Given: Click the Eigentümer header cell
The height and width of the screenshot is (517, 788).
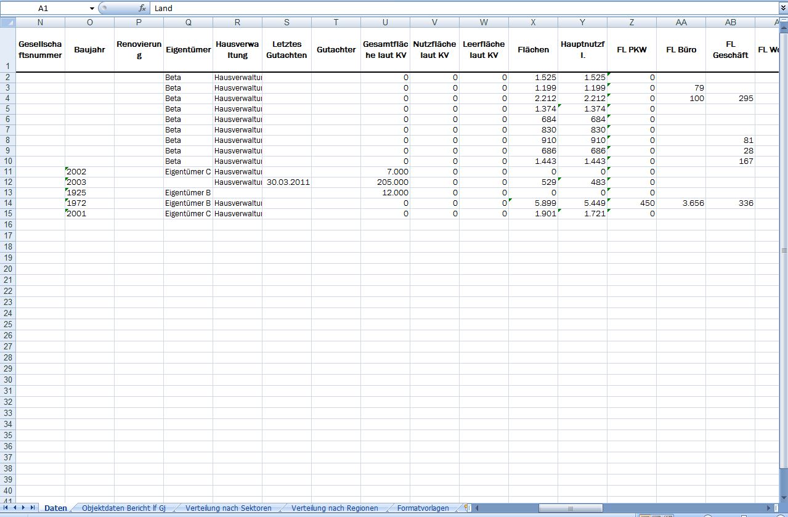Looking at the screenshot, I should point(189,50).
